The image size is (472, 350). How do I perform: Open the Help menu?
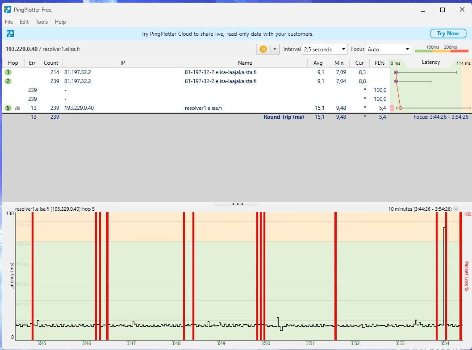[x=60, y=22]
